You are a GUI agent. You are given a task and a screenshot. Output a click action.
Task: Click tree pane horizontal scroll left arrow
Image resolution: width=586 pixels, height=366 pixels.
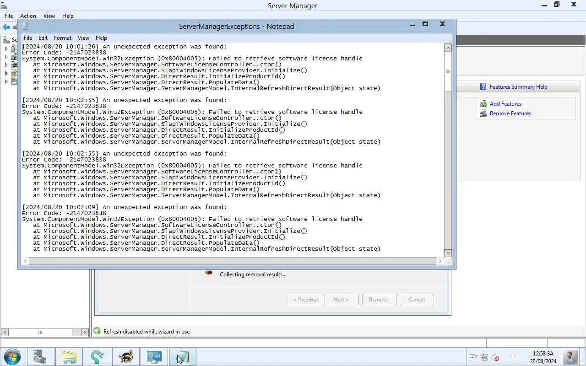click(x=5, y=333)
